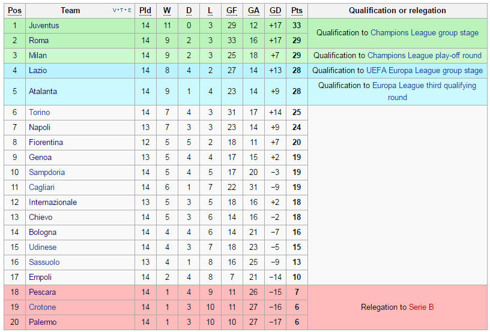
Task: Open the Torino team link
Action: pos(40,113)
